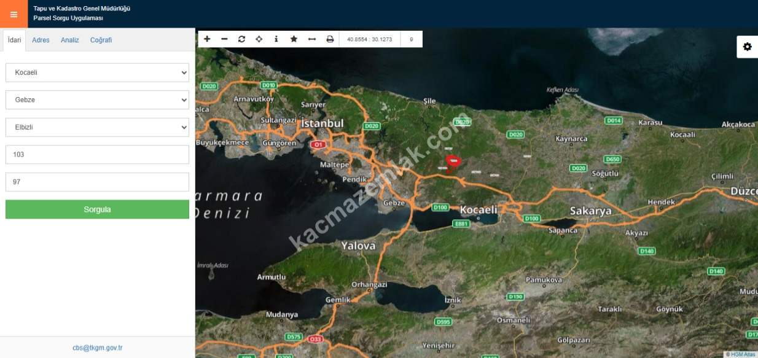Open the info tool icon
The width and height of the screenshot is (758, 358).
click(x=276, y=39)
